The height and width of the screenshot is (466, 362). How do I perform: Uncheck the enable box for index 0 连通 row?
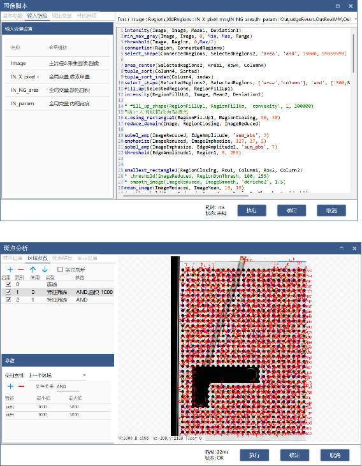pyautogui.click(x=8, y=284)
